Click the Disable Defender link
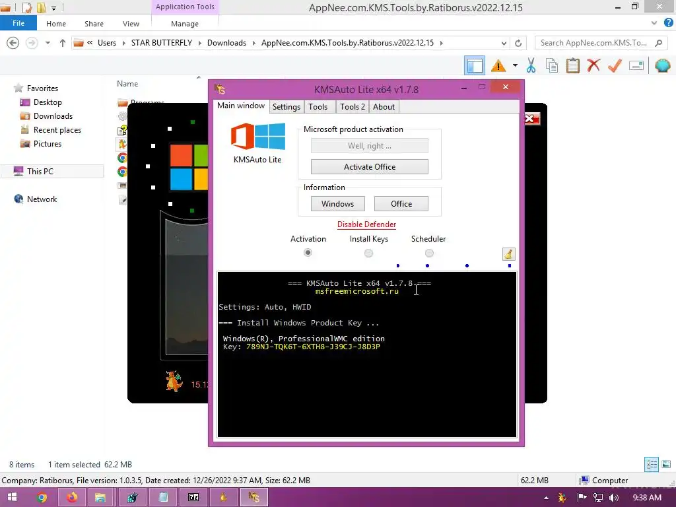This screenshot has height=507, width=676. [366, 224]
